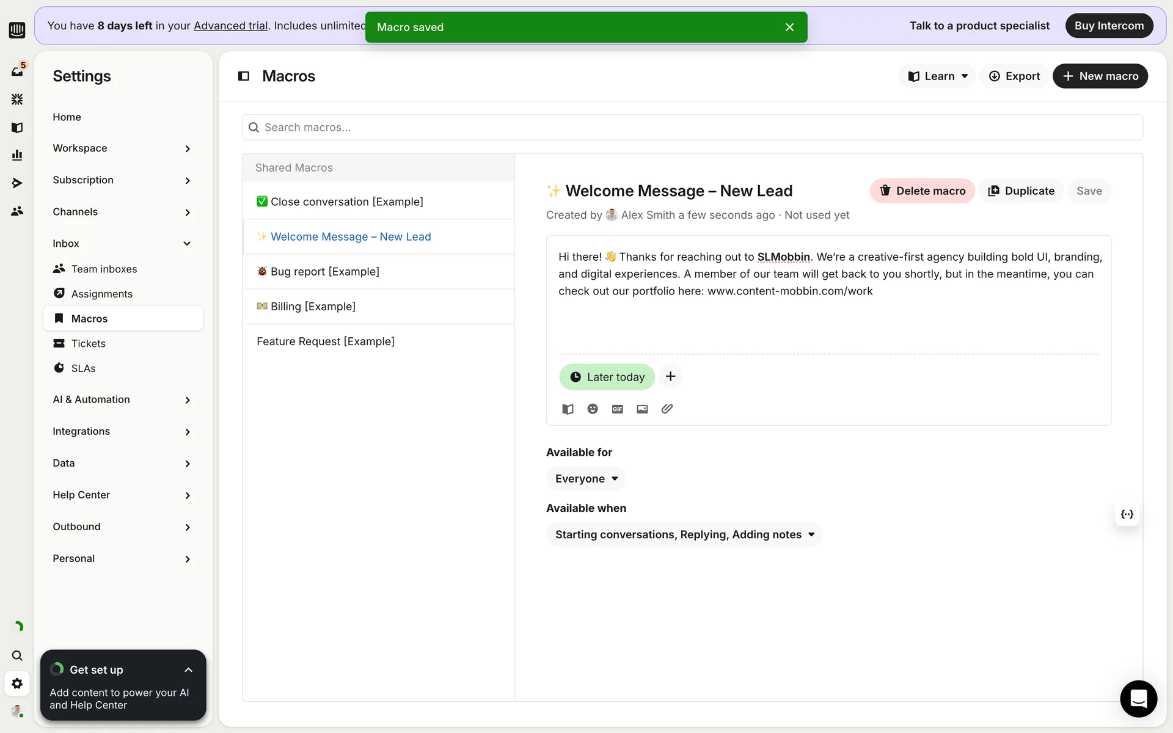1173x733 pixels.
Task: Click into the Search macros field
Action: point(692,127)
